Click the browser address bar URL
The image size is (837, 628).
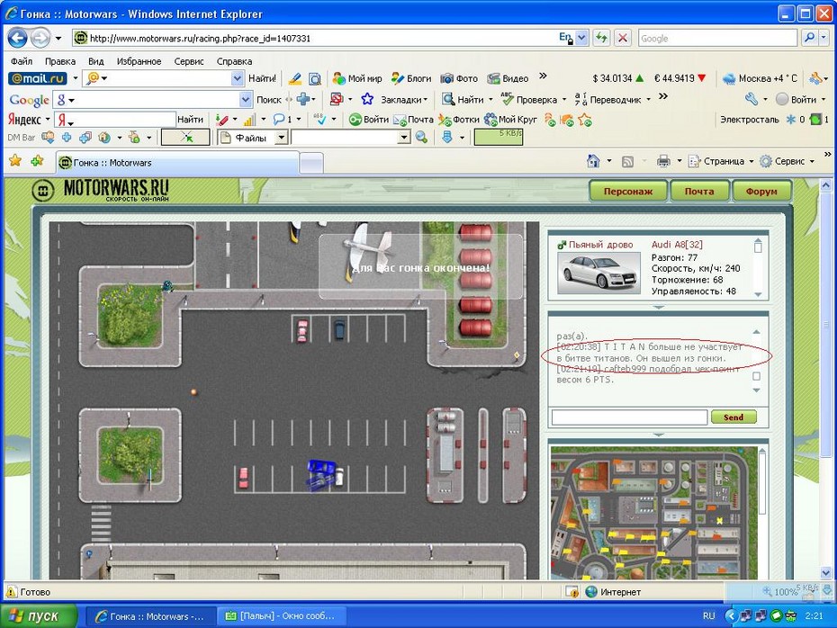[x=200, y=39]
